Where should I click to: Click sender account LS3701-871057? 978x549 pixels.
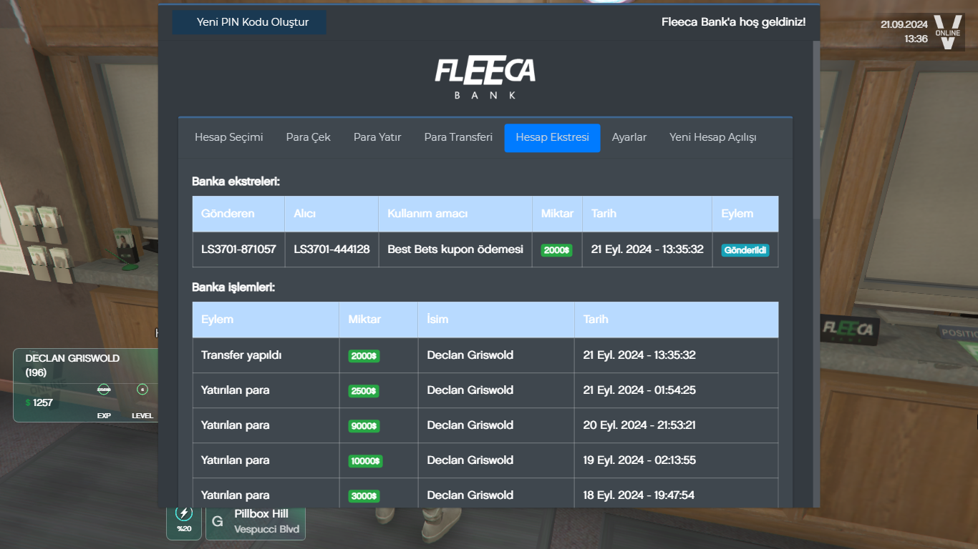[238, 249]
